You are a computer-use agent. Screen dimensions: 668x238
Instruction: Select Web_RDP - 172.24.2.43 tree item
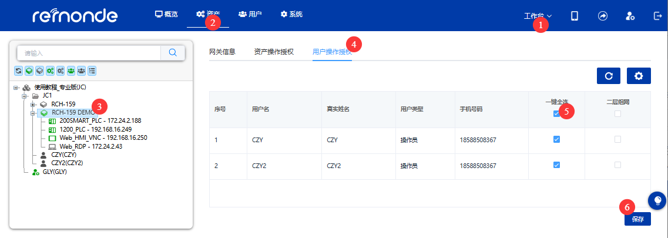coord(91,147)
